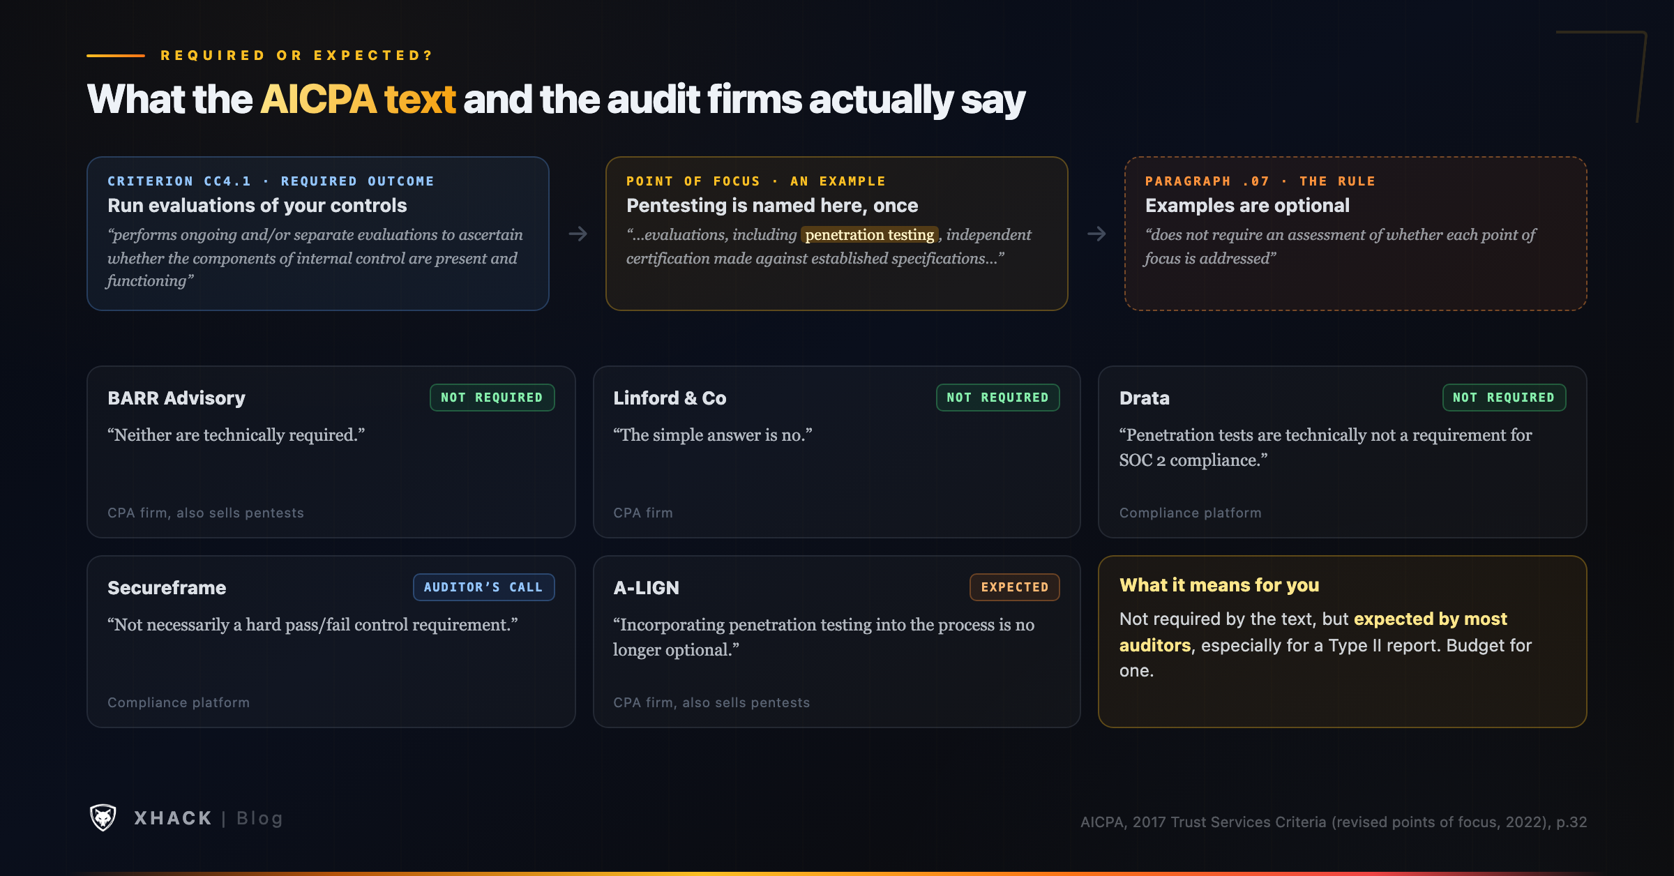Click 'Compliance platform' caption under Drata
The width and height of the screenshot is (1674, 876).
(1191, 513)
